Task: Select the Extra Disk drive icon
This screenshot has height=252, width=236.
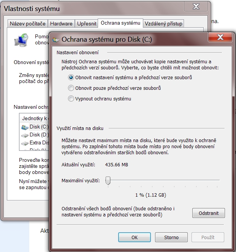Action: pos(25,143)
